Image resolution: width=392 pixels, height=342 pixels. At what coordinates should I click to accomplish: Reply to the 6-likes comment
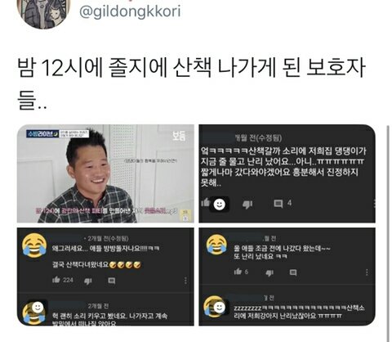coord(293,272)
